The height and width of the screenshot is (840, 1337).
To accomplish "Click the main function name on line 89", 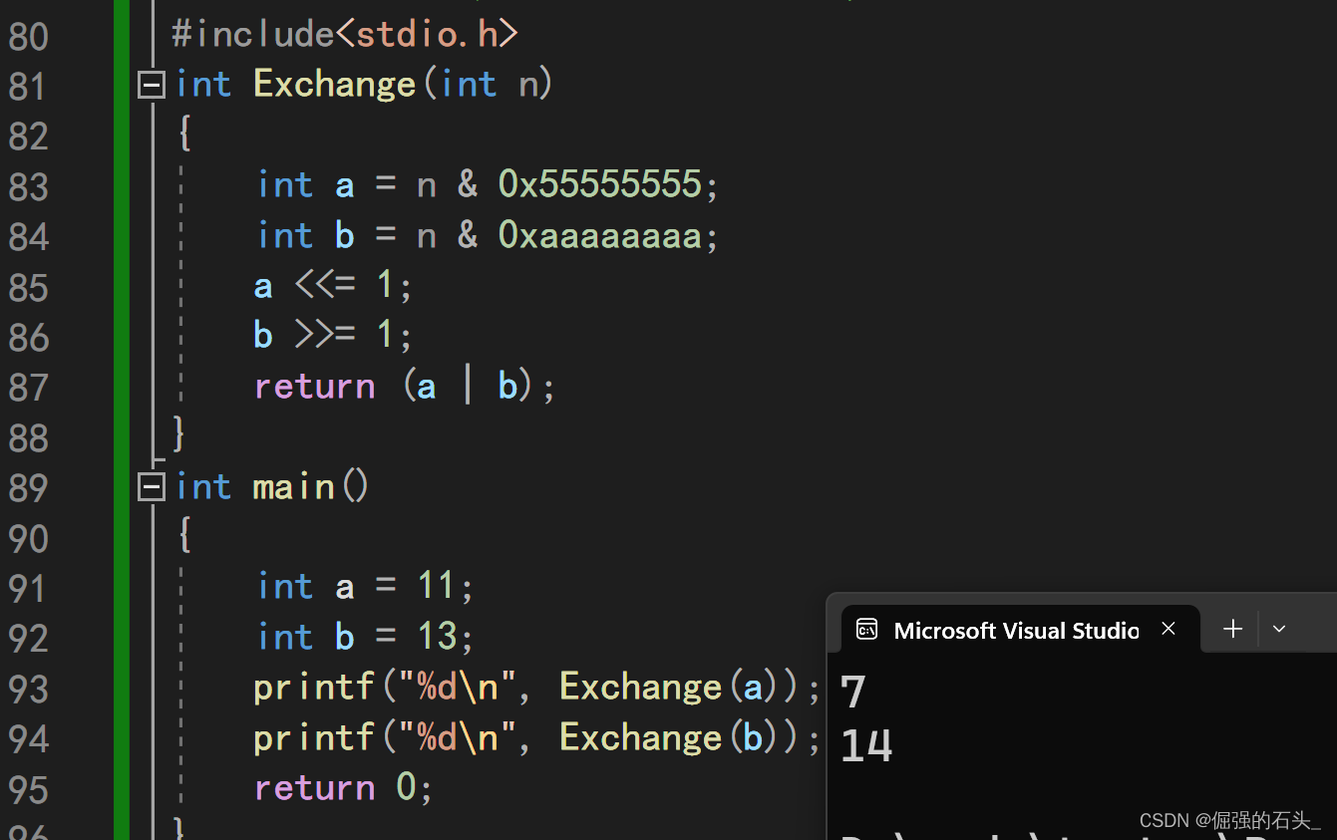I will tap(293, 487).
